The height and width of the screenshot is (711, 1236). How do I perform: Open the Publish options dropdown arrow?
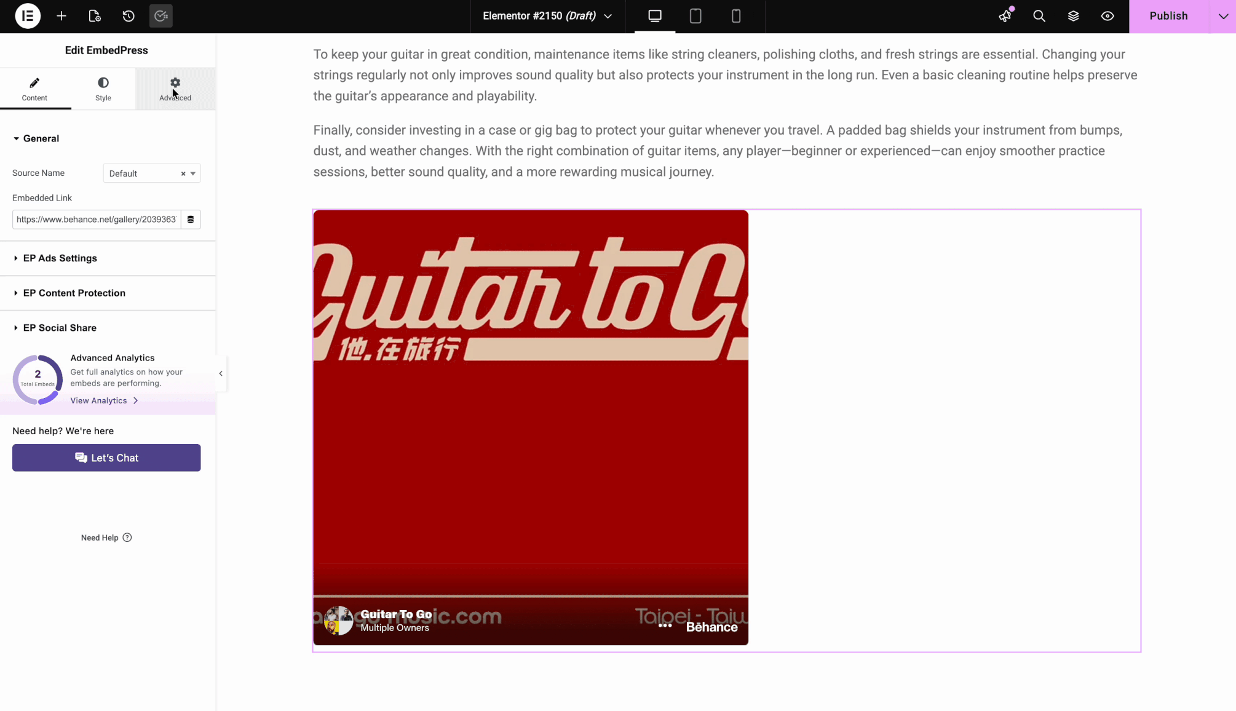[1223, 16]
